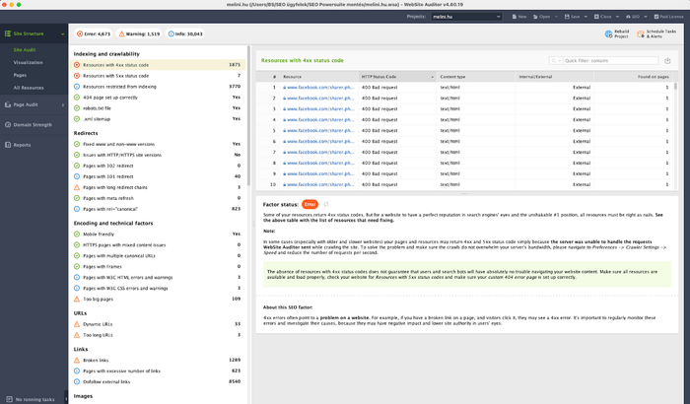Viewport: 690px width, 404px height.
Task: Expand the Page Audit section
Action: pyautogui.click(x=62, y=104)
